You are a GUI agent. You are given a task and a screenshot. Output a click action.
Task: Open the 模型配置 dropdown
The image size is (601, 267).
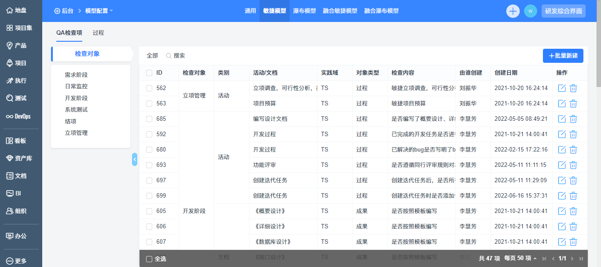click(99, 11)
